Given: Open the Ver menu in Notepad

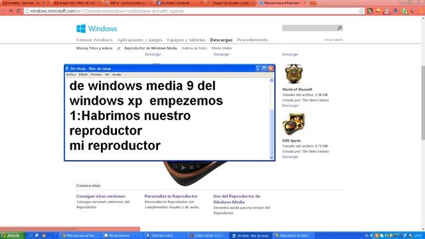Looking at the screenshot, I should [107, 74].
